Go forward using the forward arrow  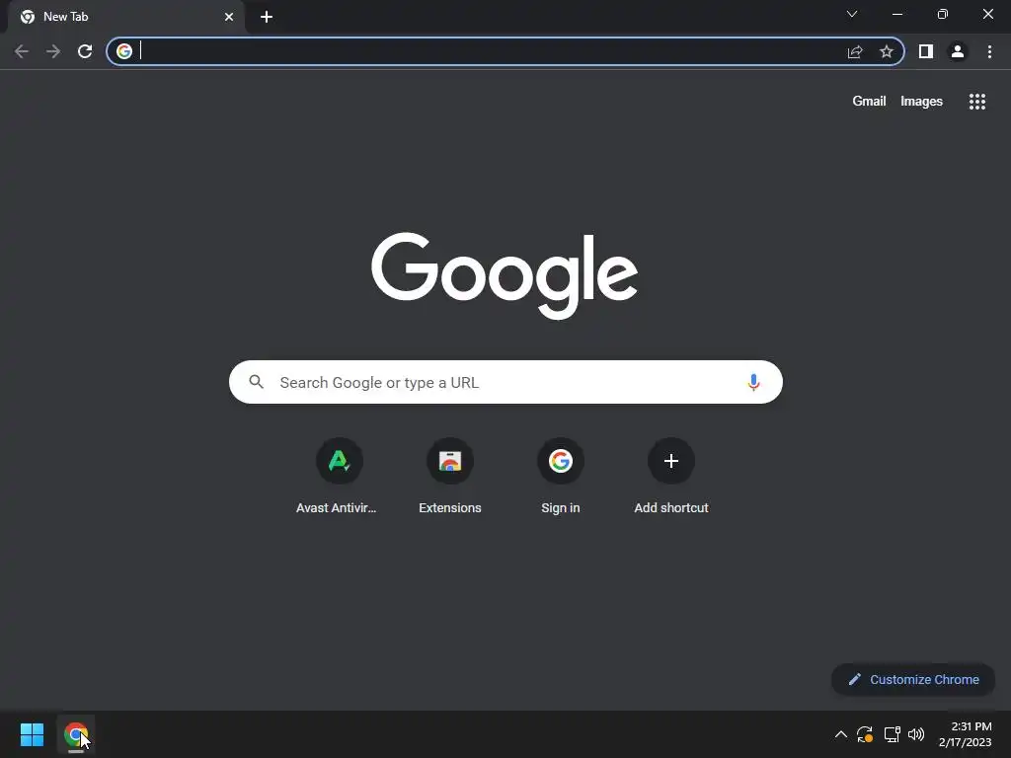point(53,51)
